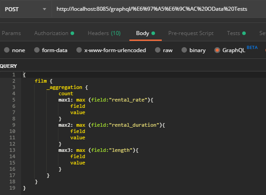The image size is (266, 195).
Task: Open the POST method dropdown
Action: [26, 9]
